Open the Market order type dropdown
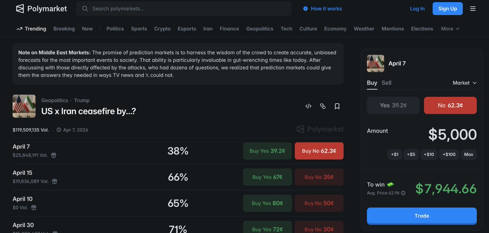 [465, 83]
